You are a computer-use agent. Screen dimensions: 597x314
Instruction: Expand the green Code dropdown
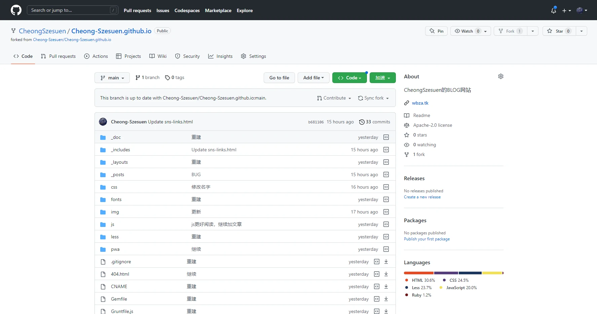[x=349, y=78]
